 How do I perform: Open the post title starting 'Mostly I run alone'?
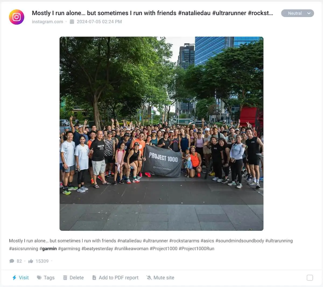coord(152,13)
